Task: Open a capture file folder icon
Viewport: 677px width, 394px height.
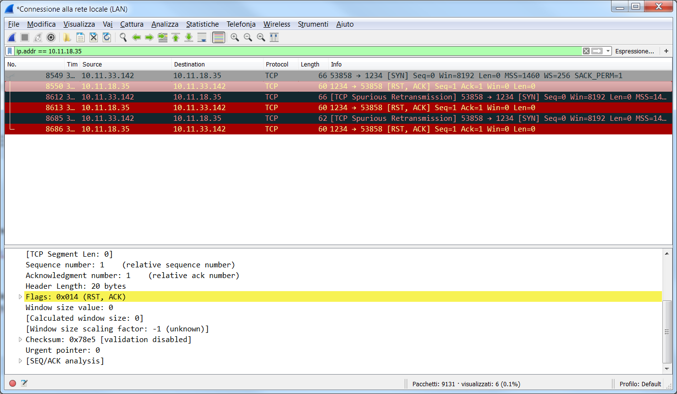Action: click(67, 37)
